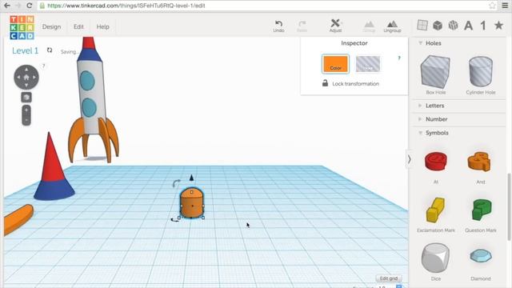Open the Adjust tool
512x288 pixels.
click(x=335, y=26)
